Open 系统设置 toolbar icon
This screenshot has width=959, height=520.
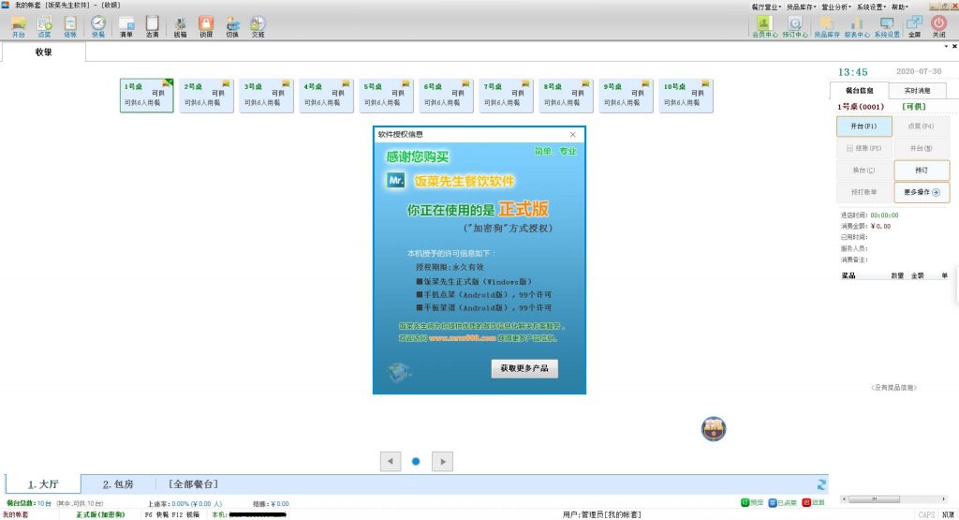pyautogui.click(x=887, y=26)
